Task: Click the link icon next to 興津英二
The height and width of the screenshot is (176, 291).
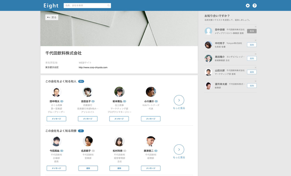Action: pos(156,151)
